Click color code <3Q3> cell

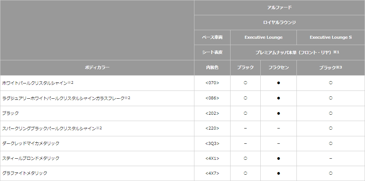pos(212,143)
